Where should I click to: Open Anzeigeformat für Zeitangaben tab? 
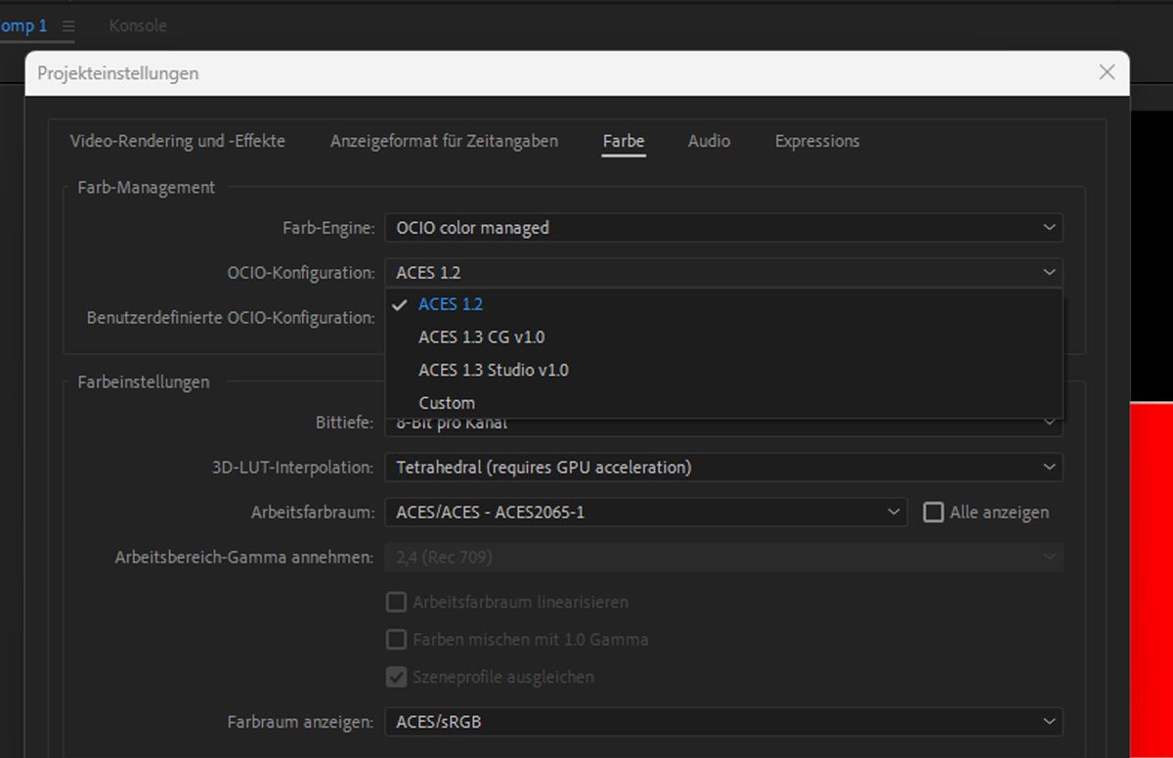tap(444, 141)
